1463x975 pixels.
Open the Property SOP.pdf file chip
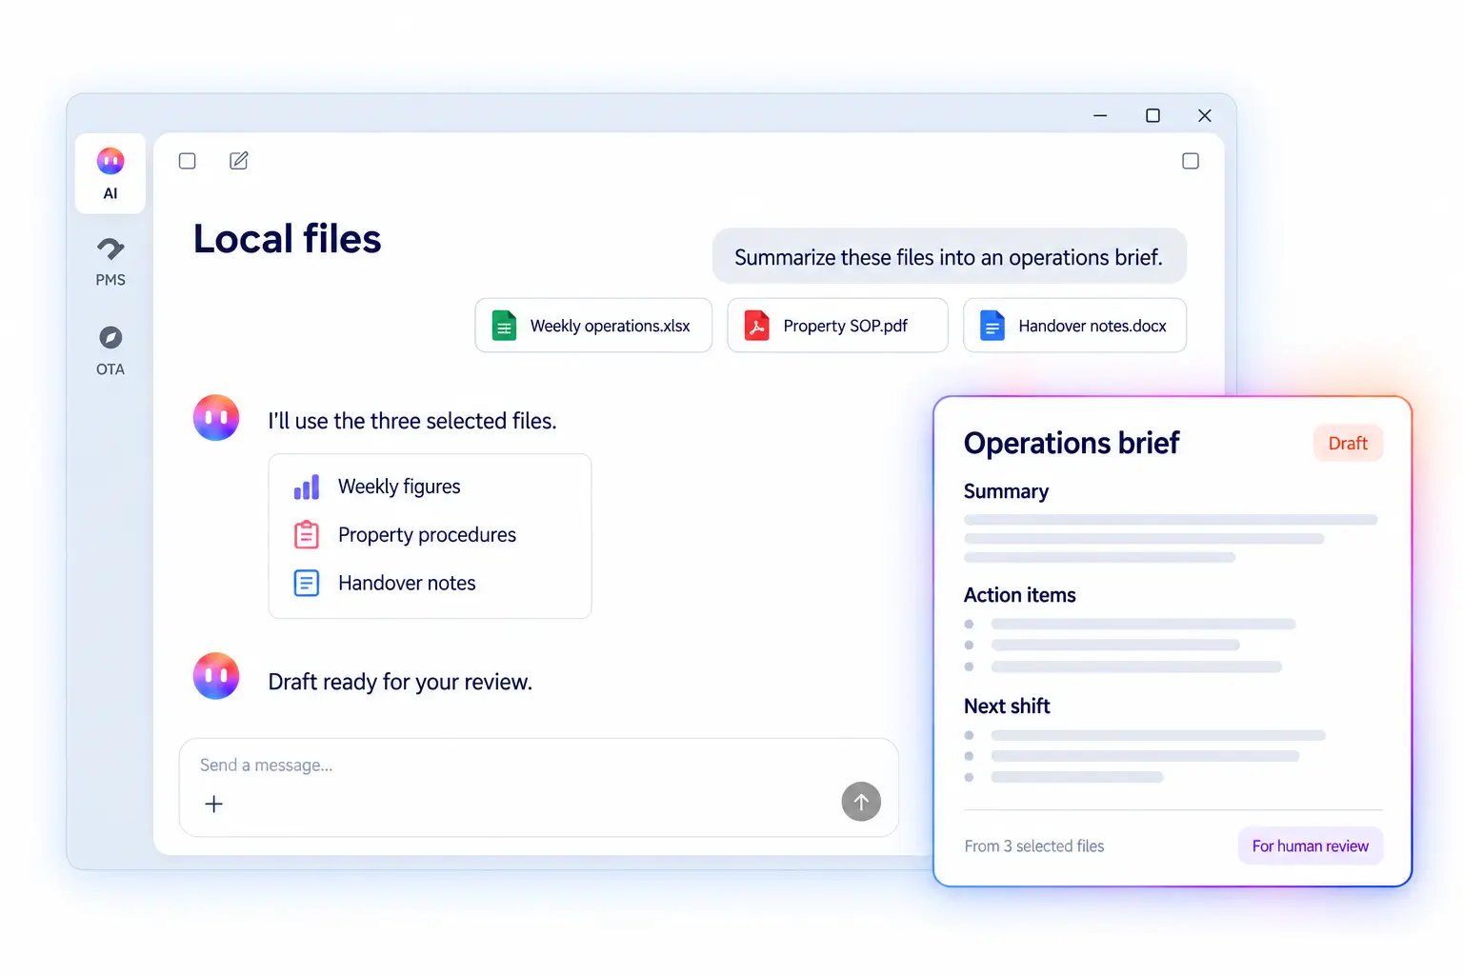pyautogui.click(x=837, y=326)
